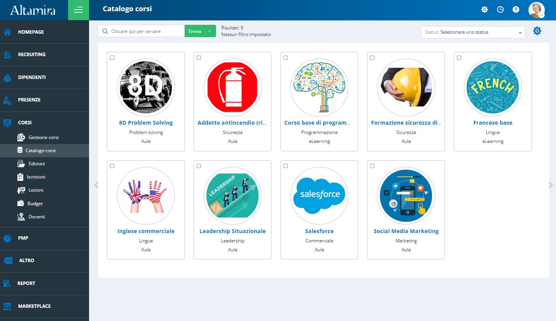Click 'Commerciale' category under Salesforce
The image size is (556, 321).
[x=319, y=241]
